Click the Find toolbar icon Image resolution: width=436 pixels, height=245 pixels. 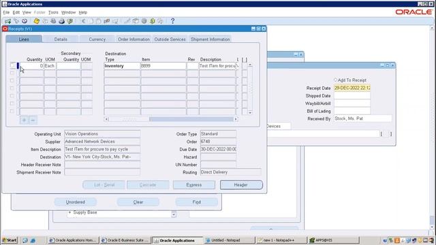tap(16, 21)
